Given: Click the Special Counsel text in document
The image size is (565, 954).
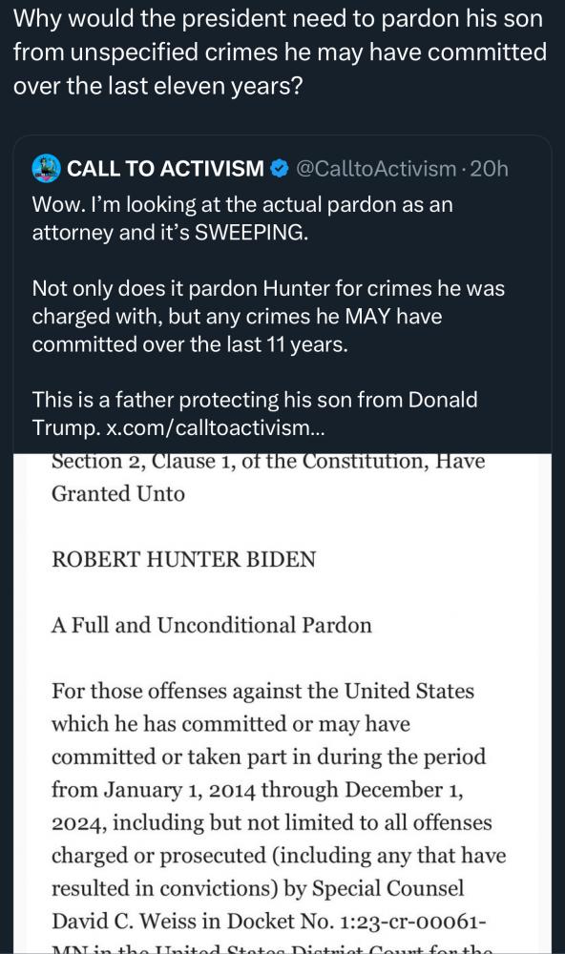Looking at the screenshot, I should point(387,888).
